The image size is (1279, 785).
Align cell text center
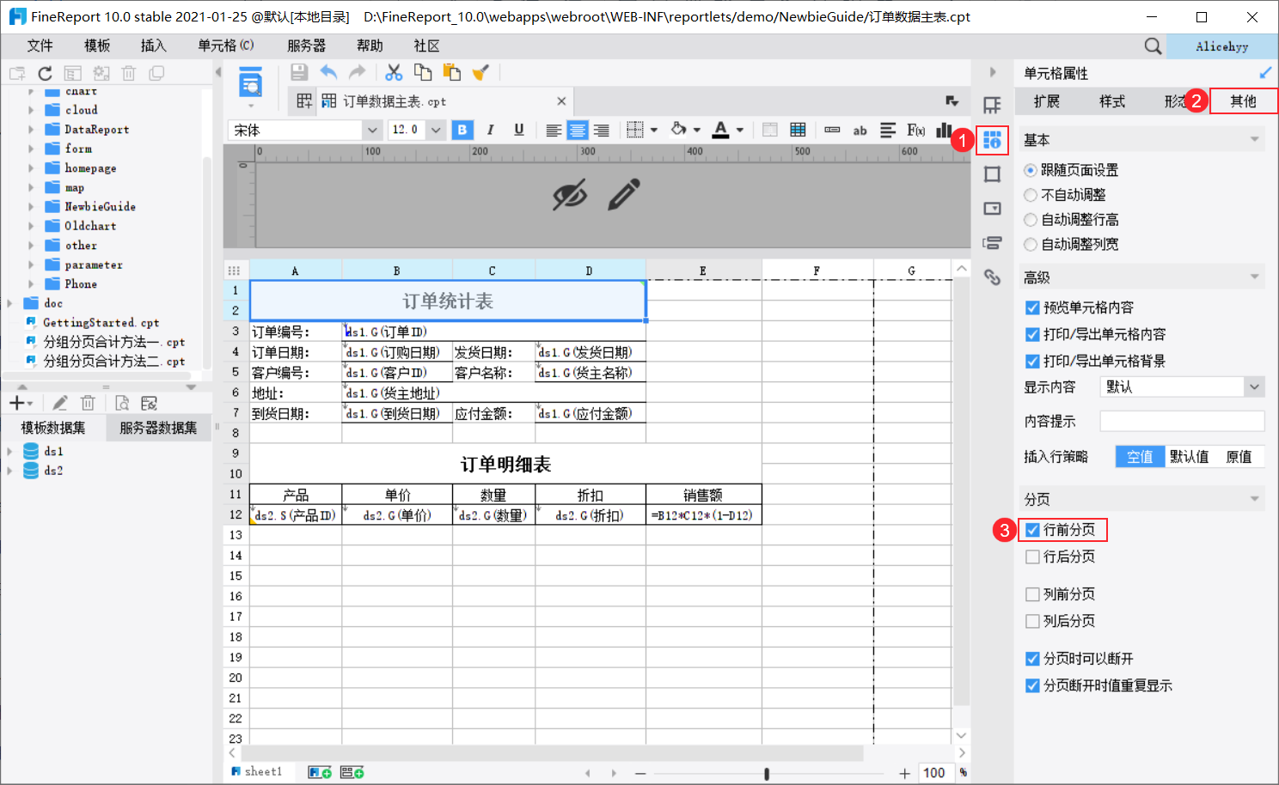[578, 130]
